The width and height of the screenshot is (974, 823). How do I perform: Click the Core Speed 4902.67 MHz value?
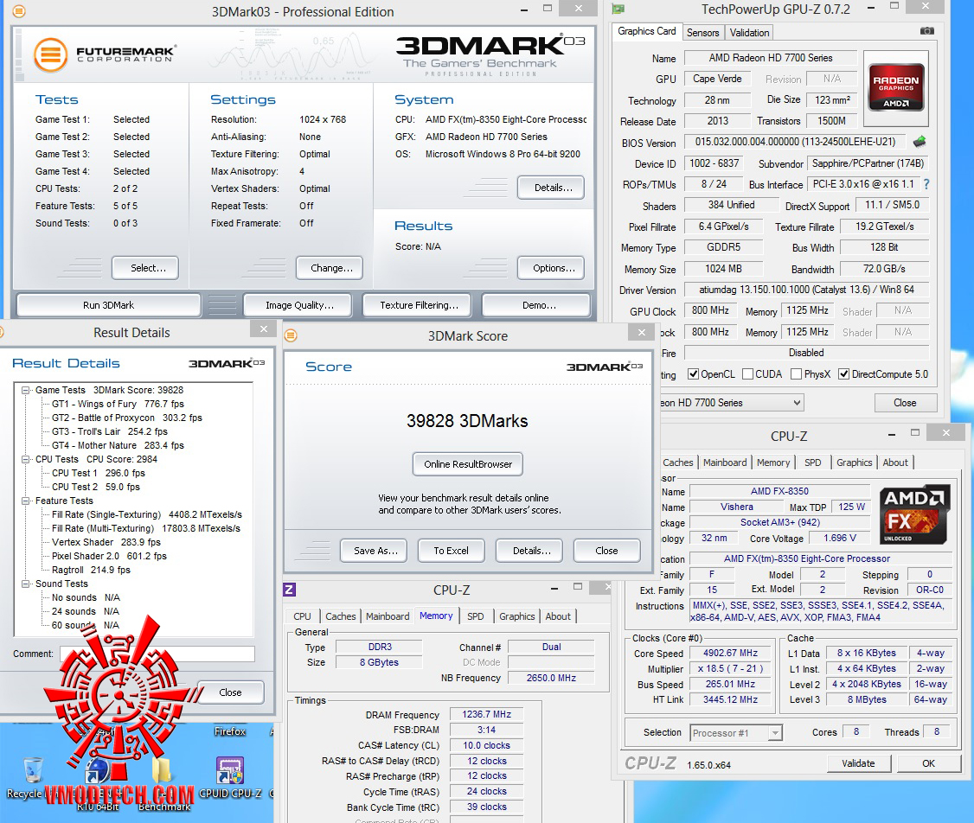pos(730,653)
